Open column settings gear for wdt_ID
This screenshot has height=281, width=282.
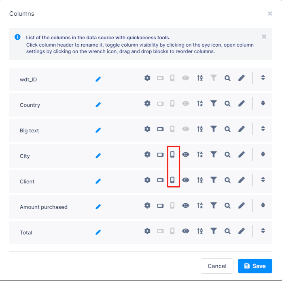click(147, 78)
